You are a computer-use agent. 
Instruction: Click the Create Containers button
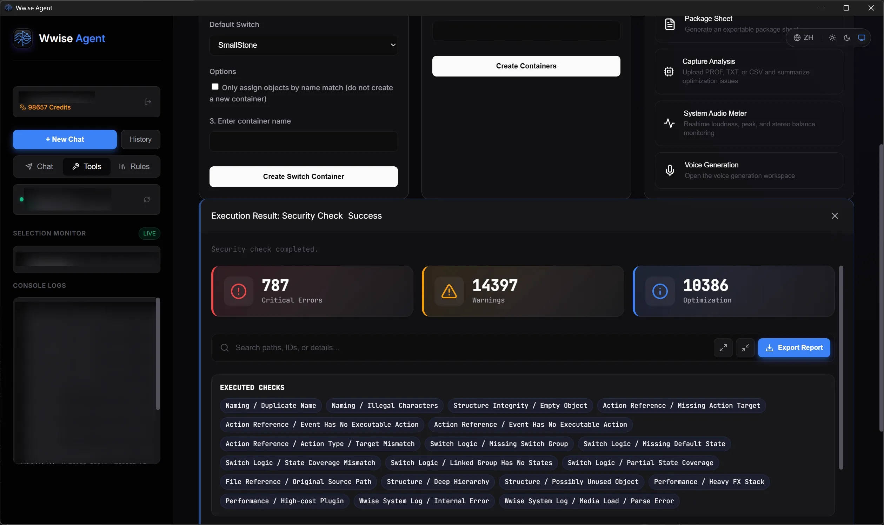tap(526, 66)
